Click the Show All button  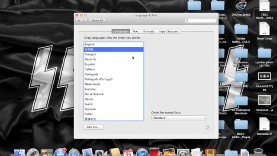point(97,20)
